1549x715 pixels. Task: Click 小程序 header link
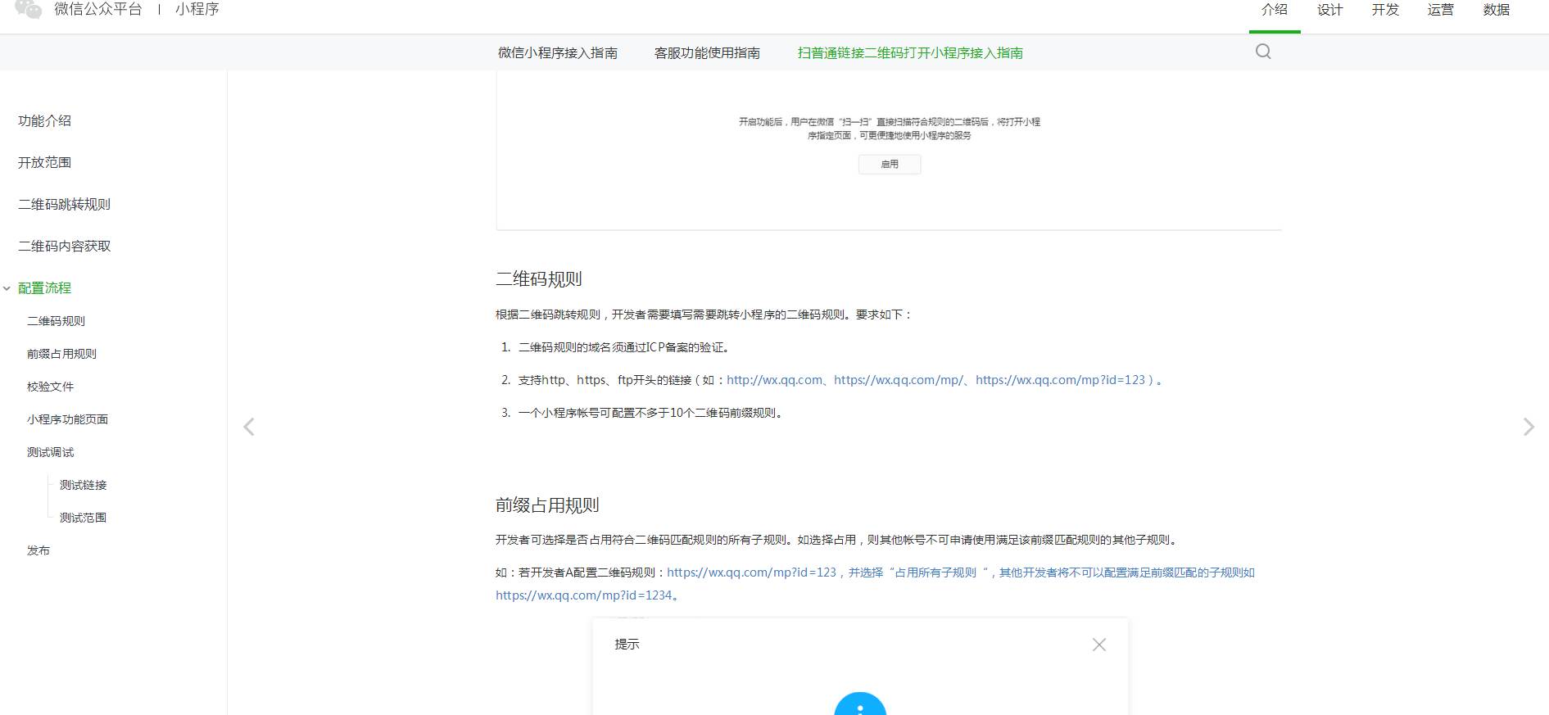pyautogui.click(x=197, y=9)
